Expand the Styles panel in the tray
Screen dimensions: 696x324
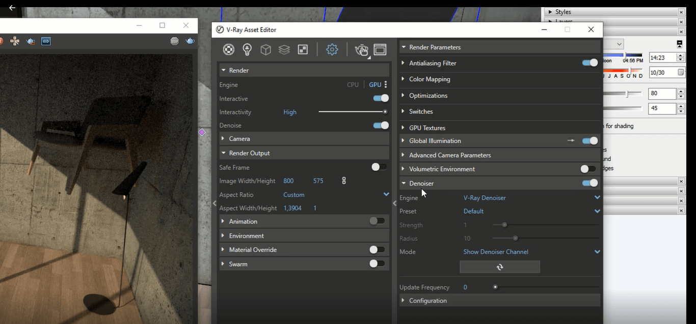[563, 12]
